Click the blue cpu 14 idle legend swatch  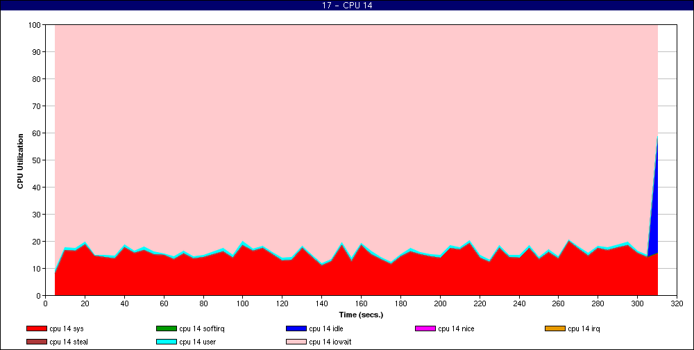coord(296,328)
